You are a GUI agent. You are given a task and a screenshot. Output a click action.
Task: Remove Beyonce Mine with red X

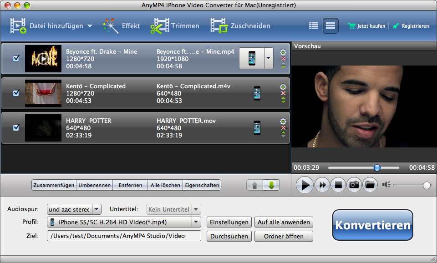(x=283, y=59)
